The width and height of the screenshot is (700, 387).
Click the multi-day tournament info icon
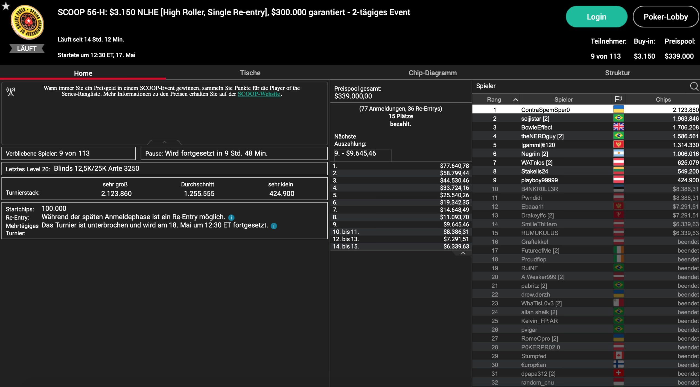point(274,226)
